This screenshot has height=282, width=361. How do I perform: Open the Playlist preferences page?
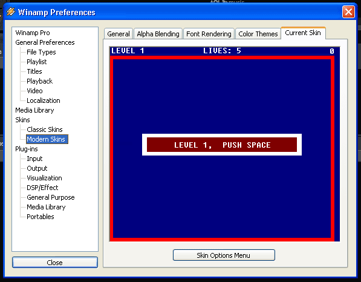(37, 62)
